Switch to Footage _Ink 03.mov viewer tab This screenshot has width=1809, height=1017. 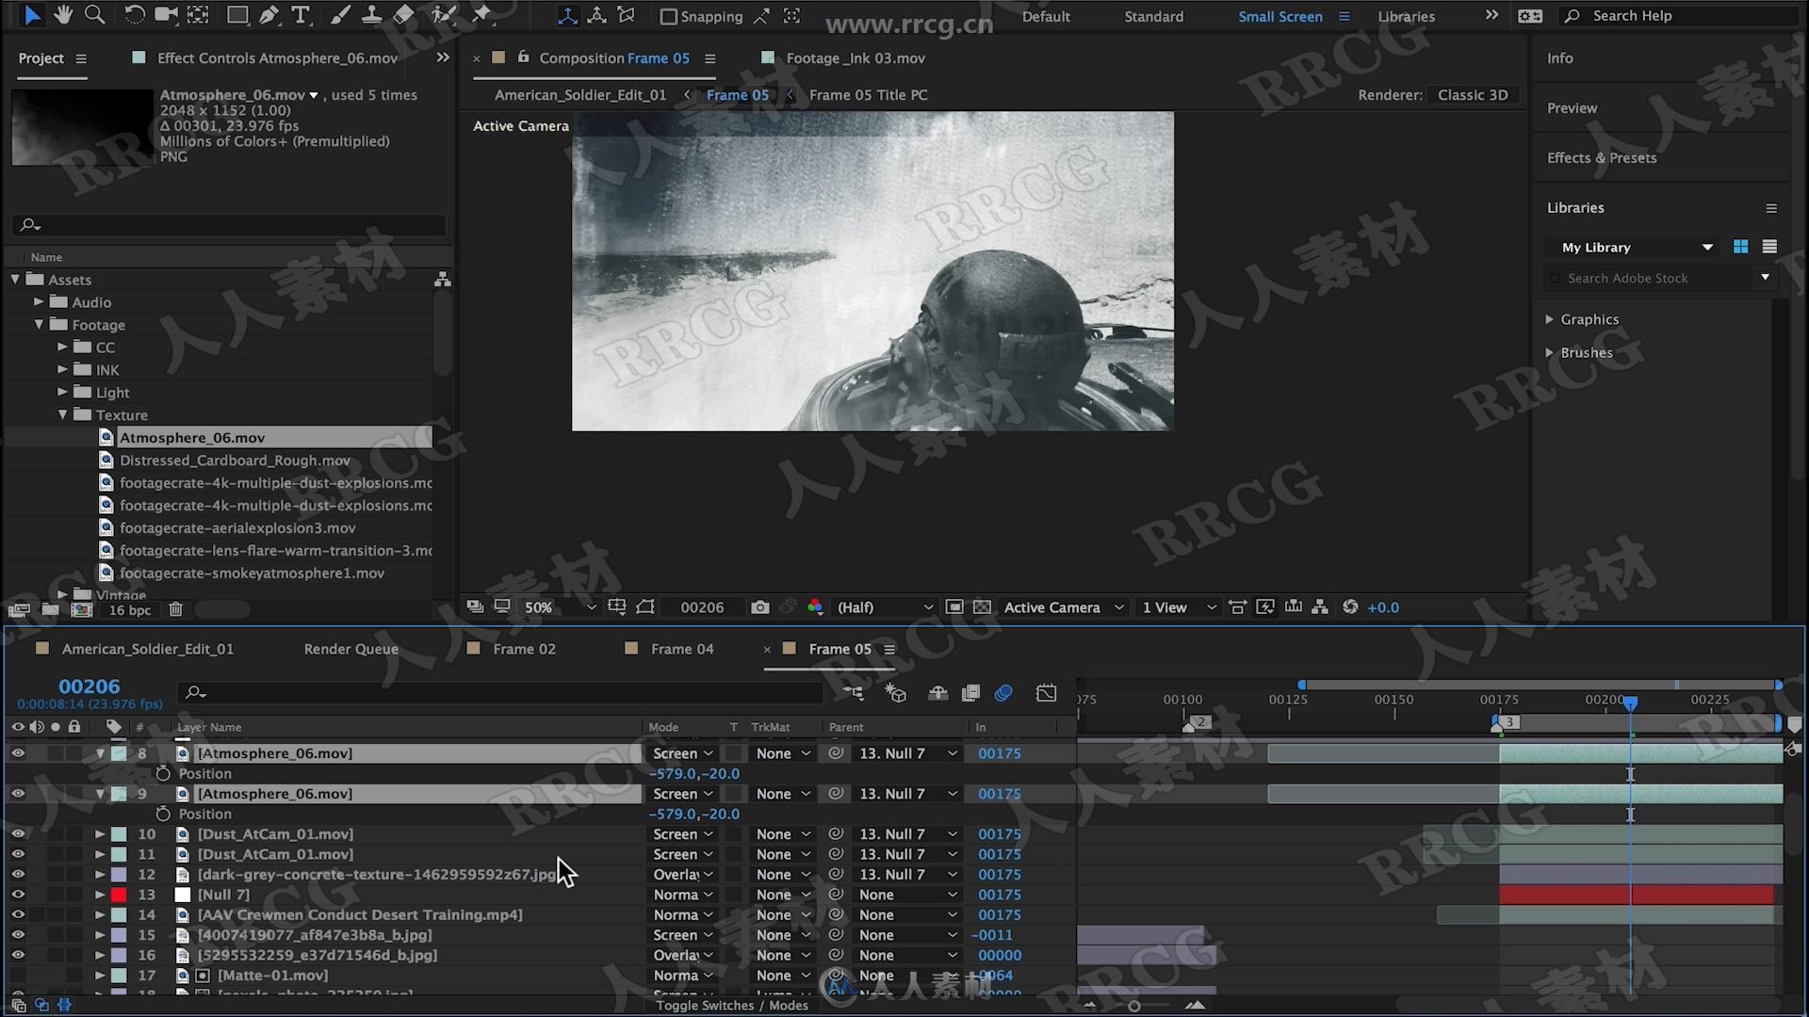tap(856, 58)
